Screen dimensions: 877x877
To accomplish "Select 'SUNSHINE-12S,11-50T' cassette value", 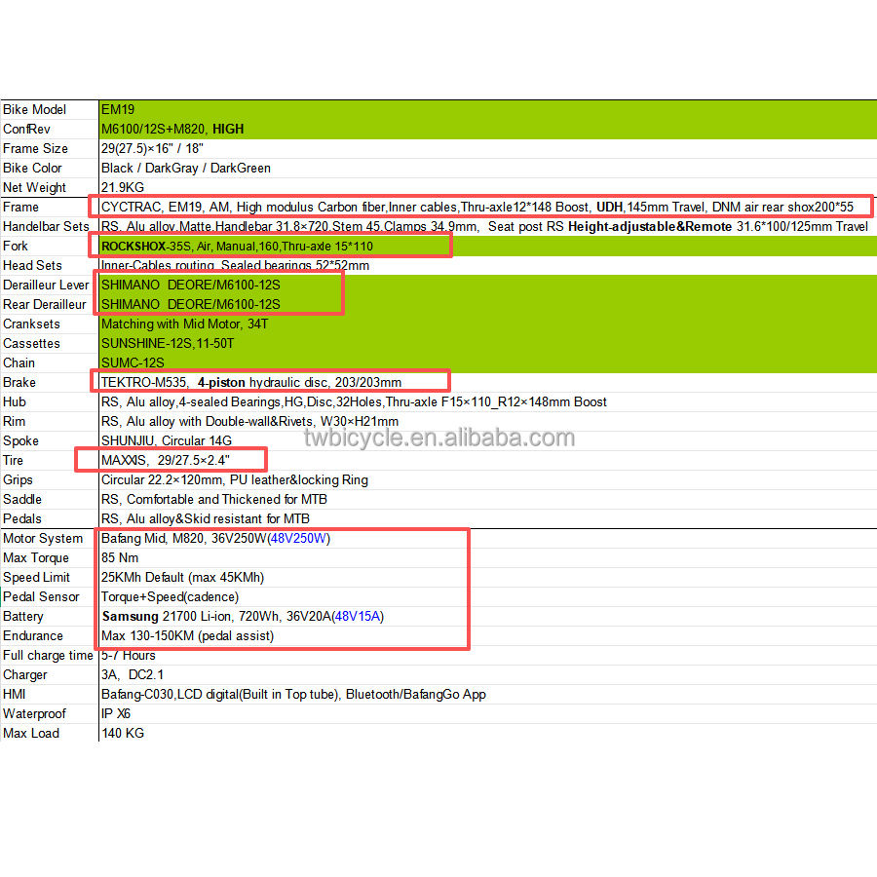I will click(x=168, y=343).
